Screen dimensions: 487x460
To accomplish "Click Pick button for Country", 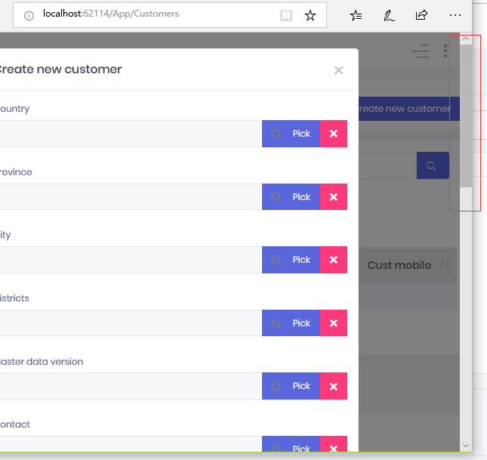I will [291, 134].
